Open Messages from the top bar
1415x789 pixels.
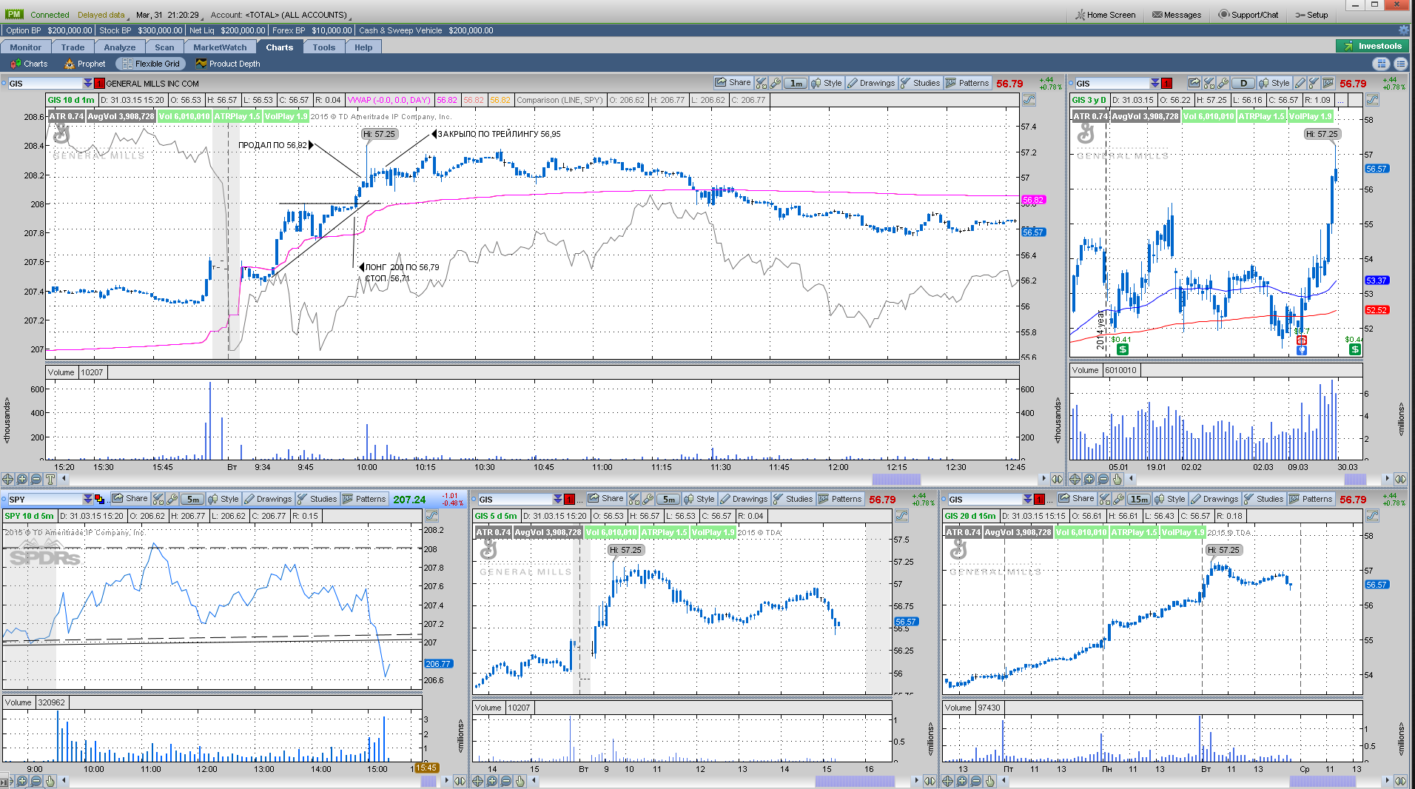pos(1177,15)
